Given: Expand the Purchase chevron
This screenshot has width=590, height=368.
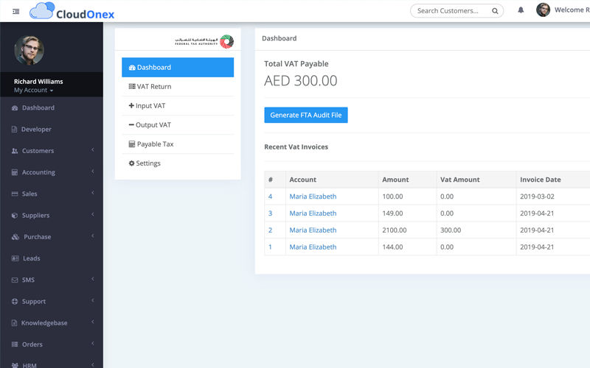Looking at the screenshot, I should click(93, 236).
